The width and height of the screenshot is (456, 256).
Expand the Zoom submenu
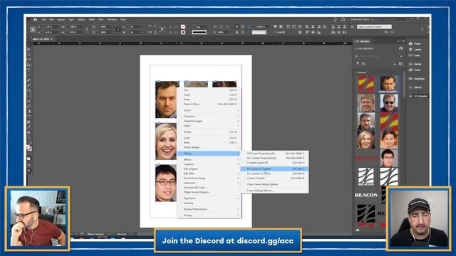[209, 110]
